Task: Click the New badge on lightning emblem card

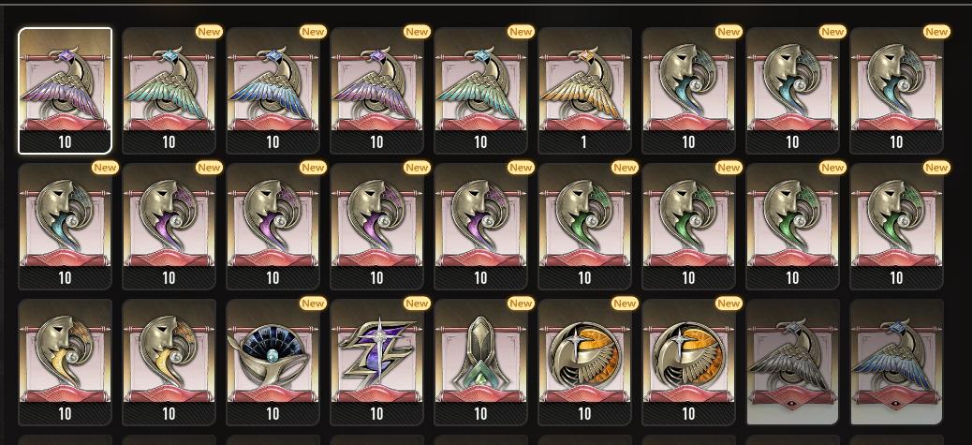Action: [x=417, y=304]
